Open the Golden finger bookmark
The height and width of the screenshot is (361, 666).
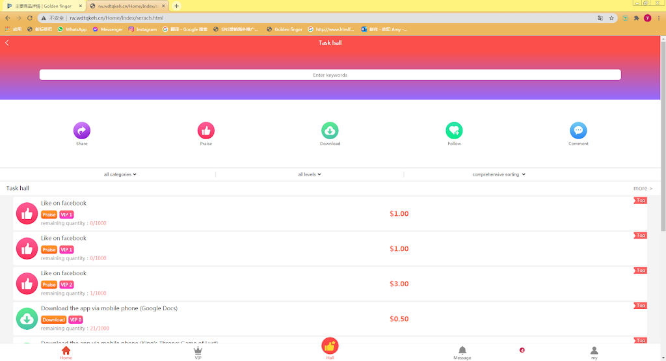[x=284, y=29]
